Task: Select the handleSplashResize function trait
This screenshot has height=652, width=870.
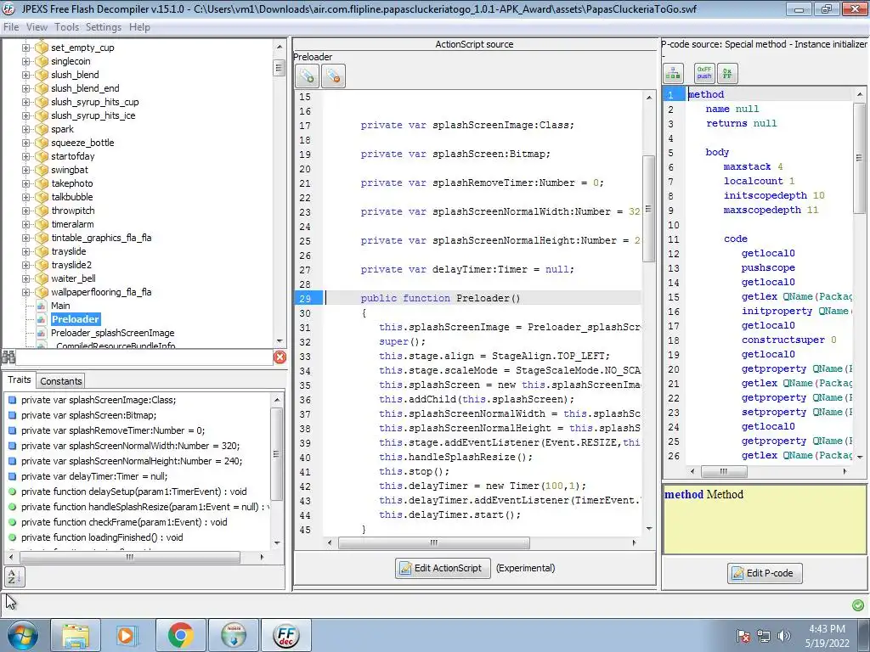Action: tap(146, 507)
